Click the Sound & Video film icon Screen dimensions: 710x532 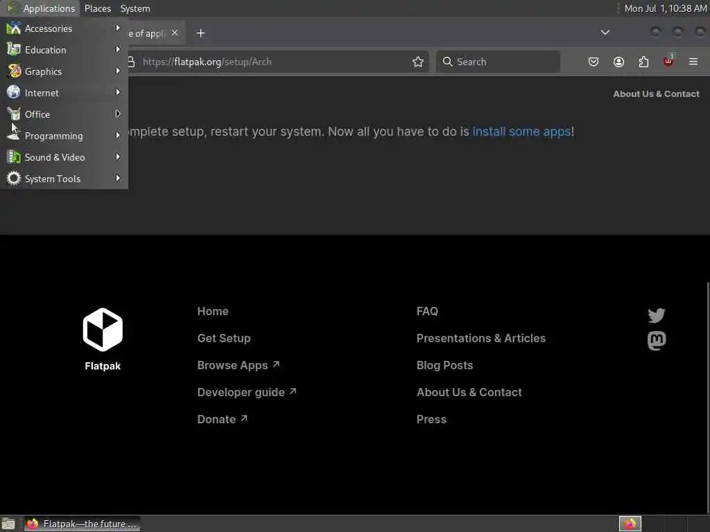[x=14, y=157]
